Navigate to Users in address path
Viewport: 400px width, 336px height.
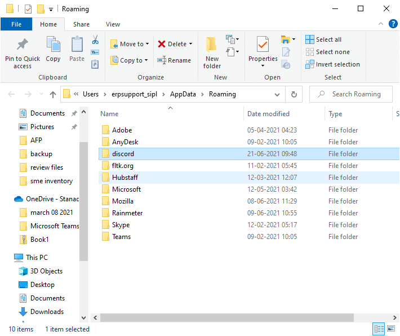click(91, 94)
